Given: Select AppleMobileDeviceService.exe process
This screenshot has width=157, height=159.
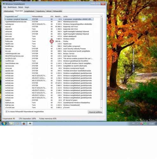Looking at the screenshot, I should pos(49,22).
